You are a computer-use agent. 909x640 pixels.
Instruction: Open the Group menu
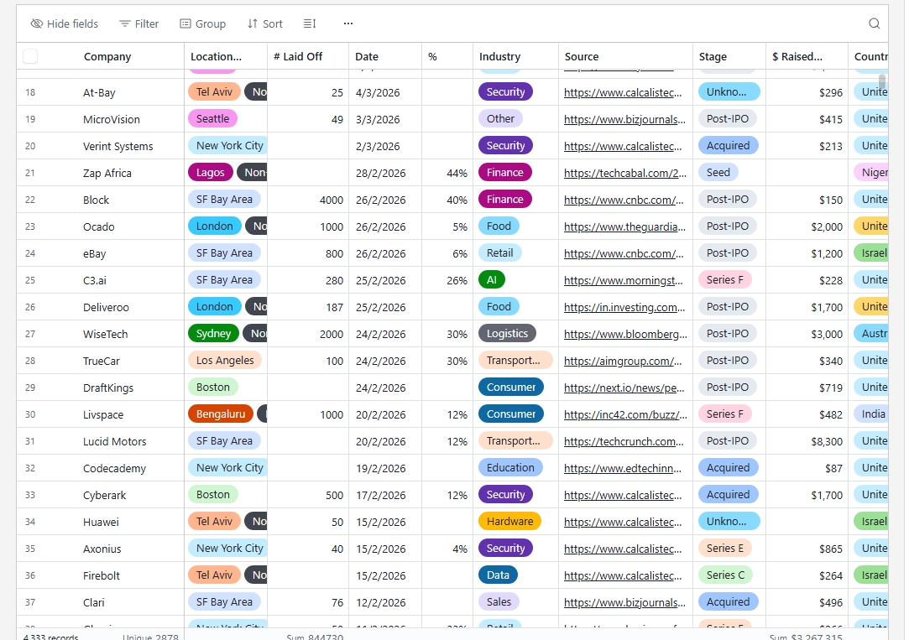(x=202, y=23)
